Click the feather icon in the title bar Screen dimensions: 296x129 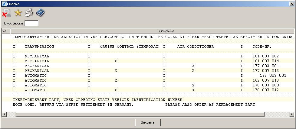click(4, 4)
